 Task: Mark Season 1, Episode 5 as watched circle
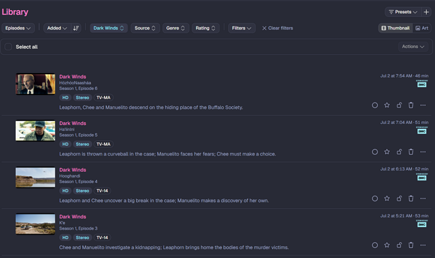[x=374, y=152]
